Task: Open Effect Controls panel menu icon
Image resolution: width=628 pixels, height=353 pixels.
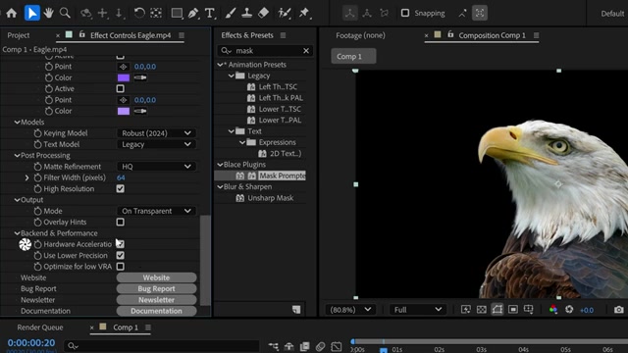Action: [182, 35]
